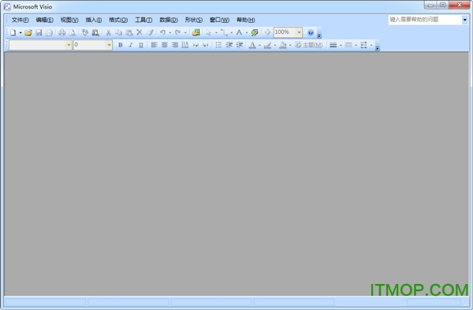Run the spelling check icon
This screenshot has height=310, width=473.
point(85,32)
